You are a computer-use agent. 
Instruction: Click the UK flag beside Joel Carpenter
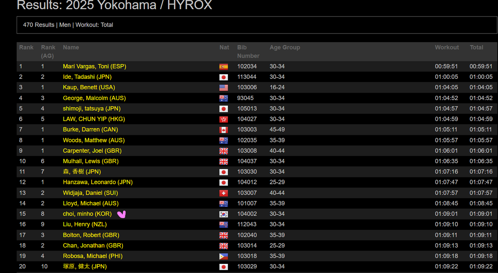click(x=224, y=151)
